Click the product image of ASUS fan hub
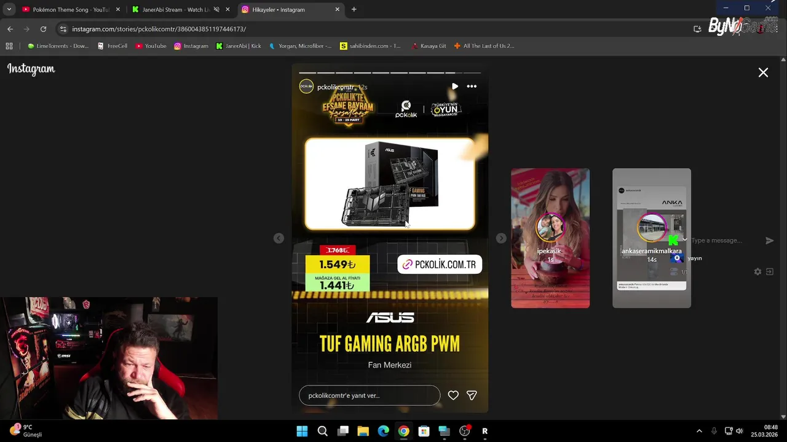This screenshot has height=442, width=787. (390, 184)
